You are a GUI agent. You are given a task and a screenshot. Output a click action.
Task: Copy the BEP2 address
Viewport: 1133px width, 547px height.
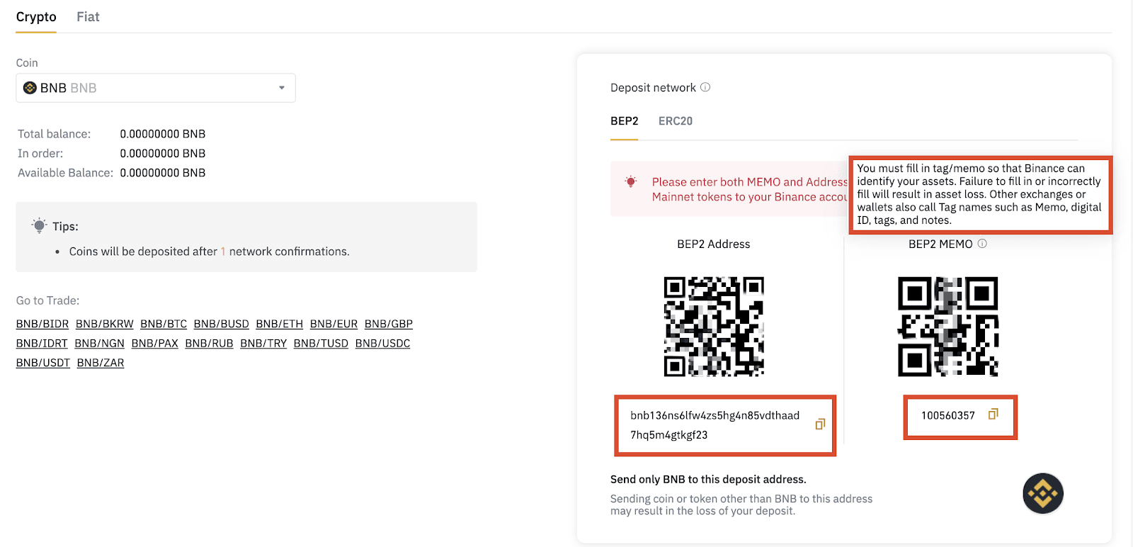pos(820,424)
